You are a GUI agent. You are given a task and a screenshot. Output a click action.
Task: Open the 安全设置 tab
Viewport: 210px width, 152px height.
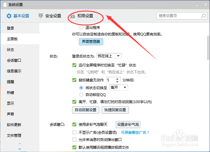tap(50, 16)
